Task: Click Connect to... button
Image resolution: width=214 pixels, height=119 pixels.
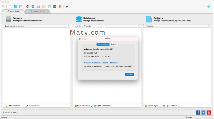Action: (x=33, y=106)
